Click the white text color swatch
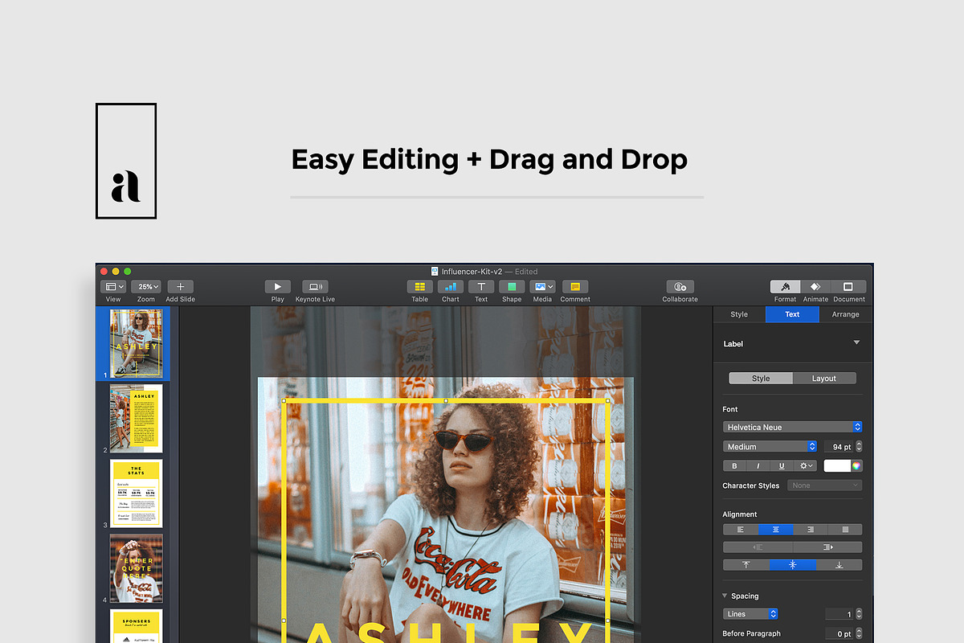Image resolution: width=964 pixels, height=643 pixels. [836, 465]
